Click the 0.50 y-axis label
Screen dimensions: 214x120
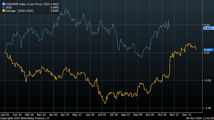(207, 25)
